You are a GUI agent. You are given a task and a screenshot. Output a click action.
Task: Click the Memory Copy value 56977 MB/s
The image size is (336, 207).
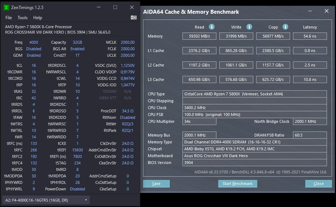pos(273,36)
